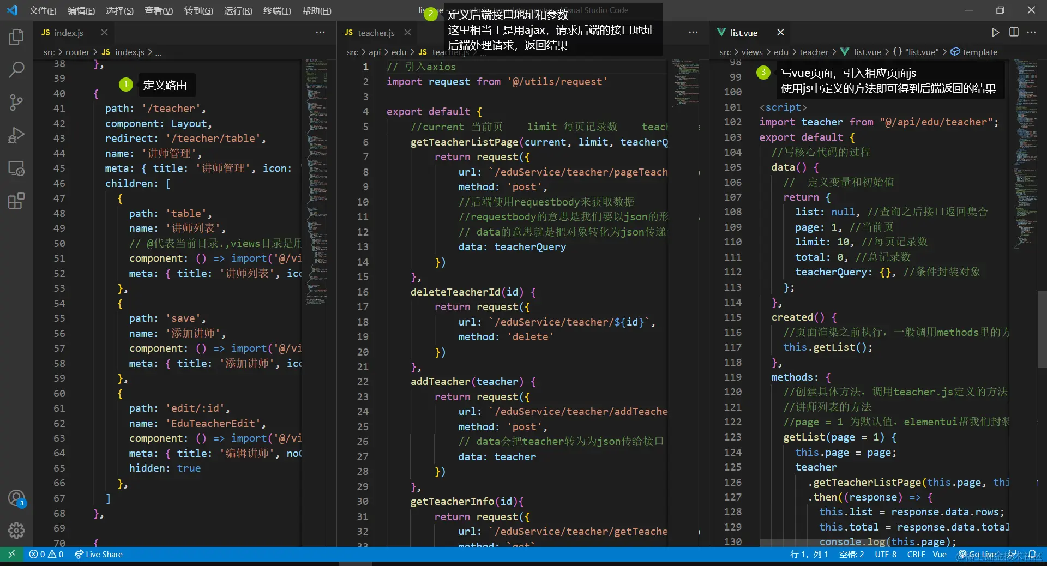Screen dimensions: 1047x566
Task: Expand the template breadcrumb in list.vue editor
Action: coord(974,52)
